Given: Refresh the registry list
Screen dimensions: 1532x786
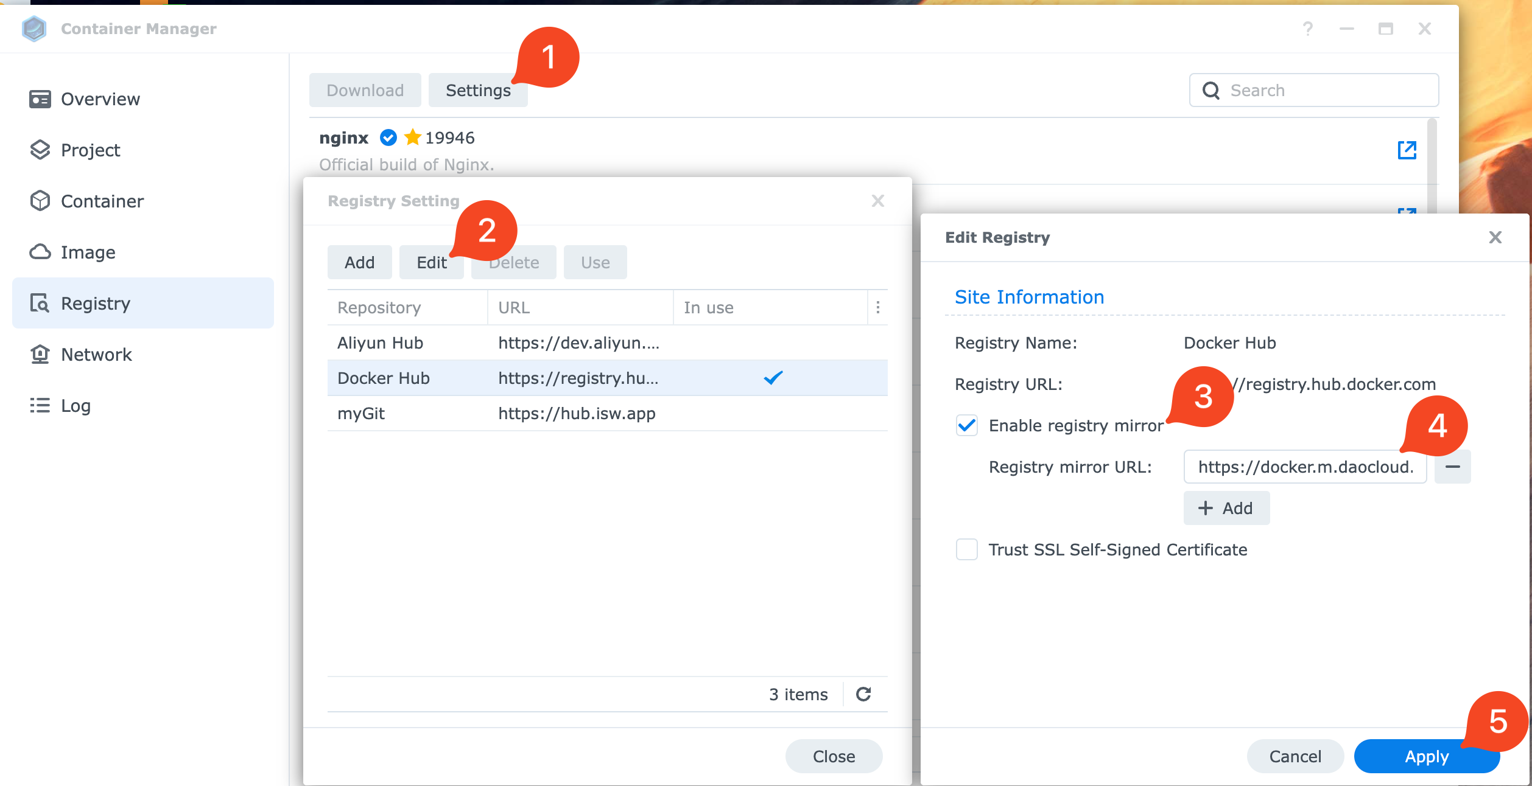Looking at the screenshot, I should click(x=863, y=694).
